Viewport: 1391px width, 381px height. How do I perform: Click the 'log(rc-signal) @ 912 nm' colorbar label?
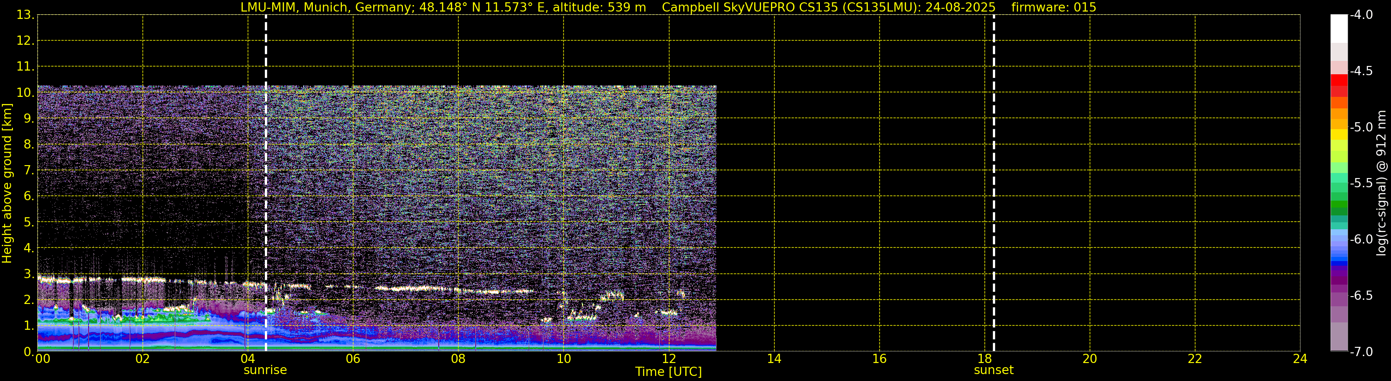pyautogui.click(x=1382, y=183)
